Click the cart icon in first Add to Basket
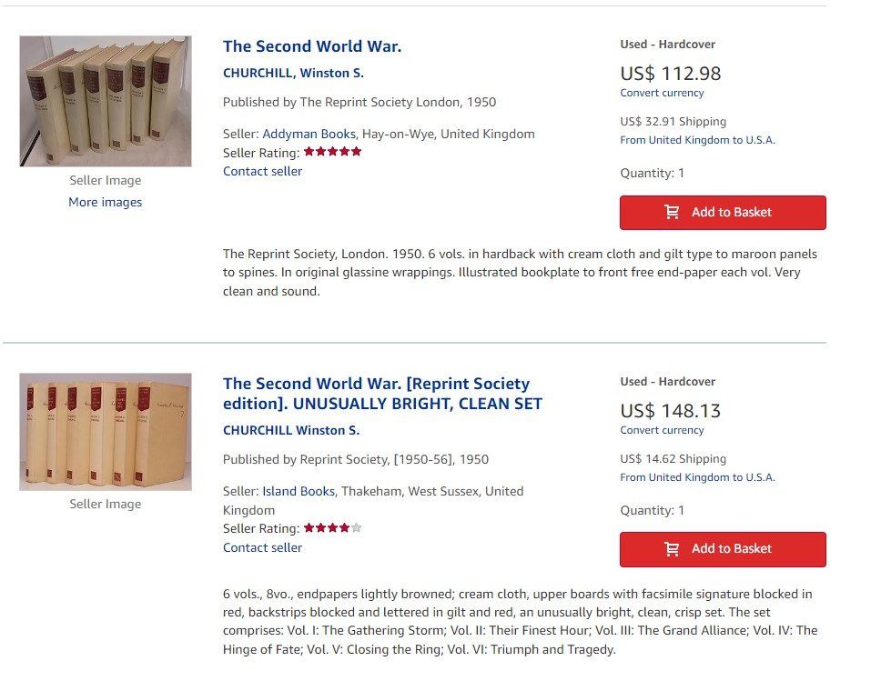This screenshot has width=881, height=681. [x=672, y=212]
